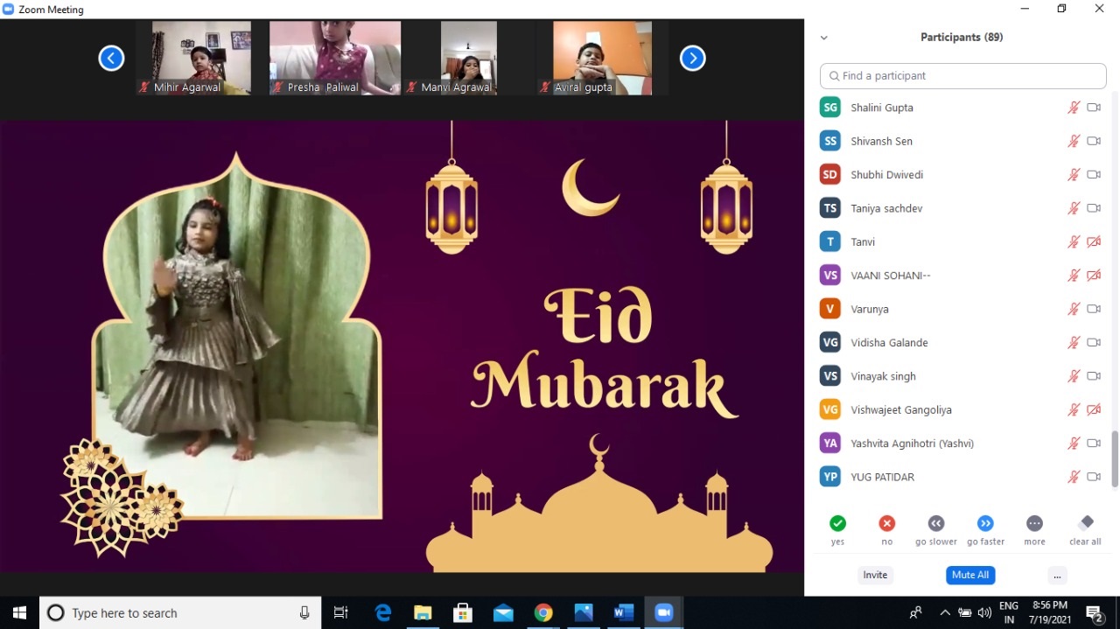The height and width of the screenshot is (629, 1120).
Task: Click Vidisha Galande's muted microphone icon
Action: (1074, 343)
